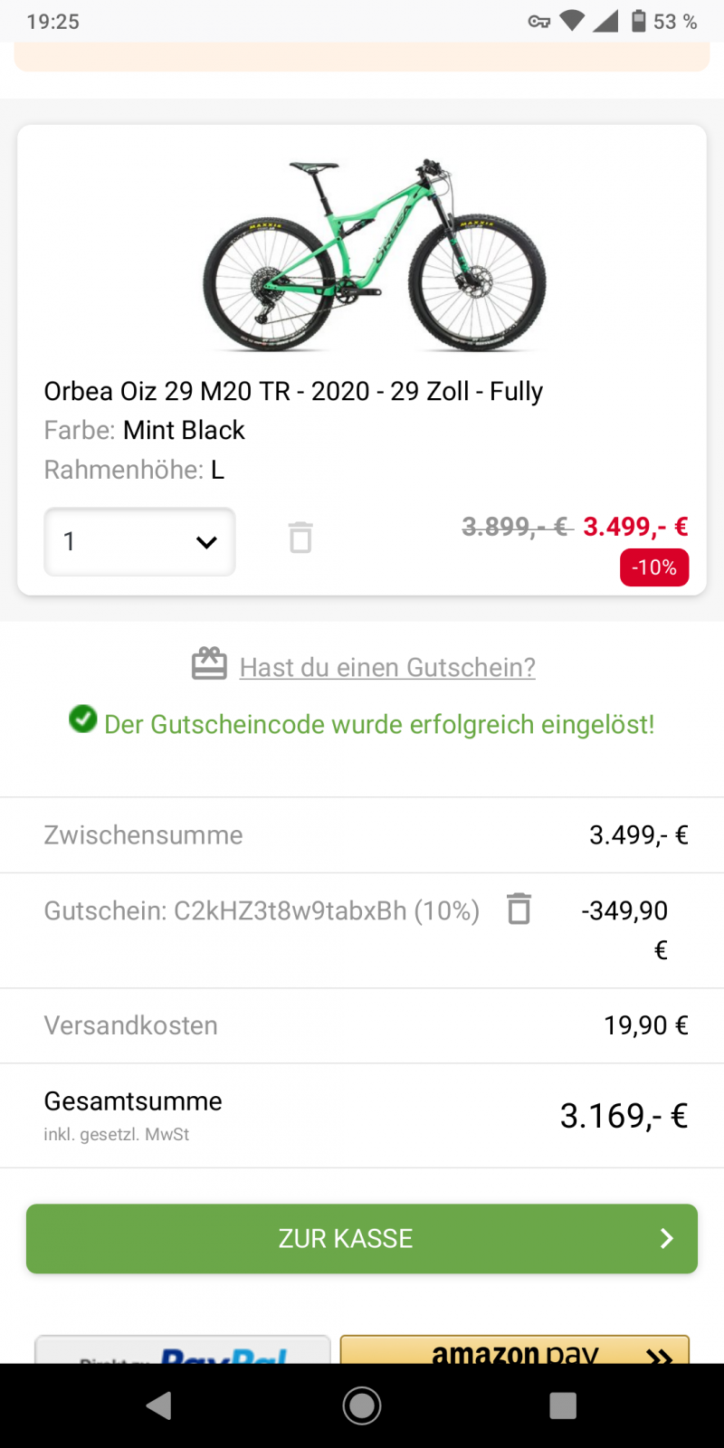Tap the VPN key status icon
Viewport: 724px width, 1448px height.
click(539, 21)
